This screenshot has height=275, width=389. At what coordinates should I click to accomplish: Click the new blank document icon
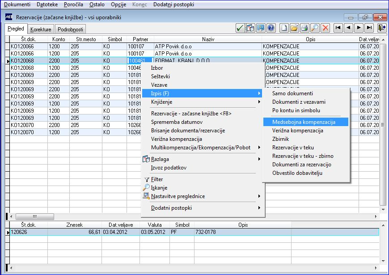click(284, 28)
